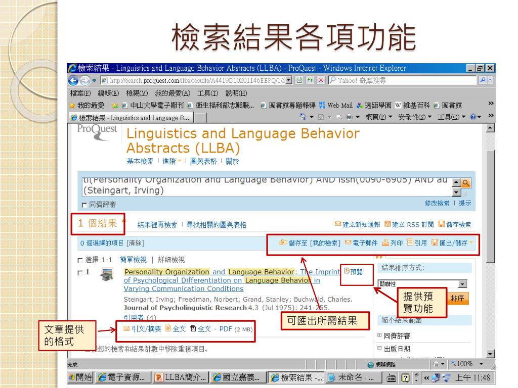Click 引文/摘要 citation icon
This screenshot has height=388, width=518.
click(126, 328)
